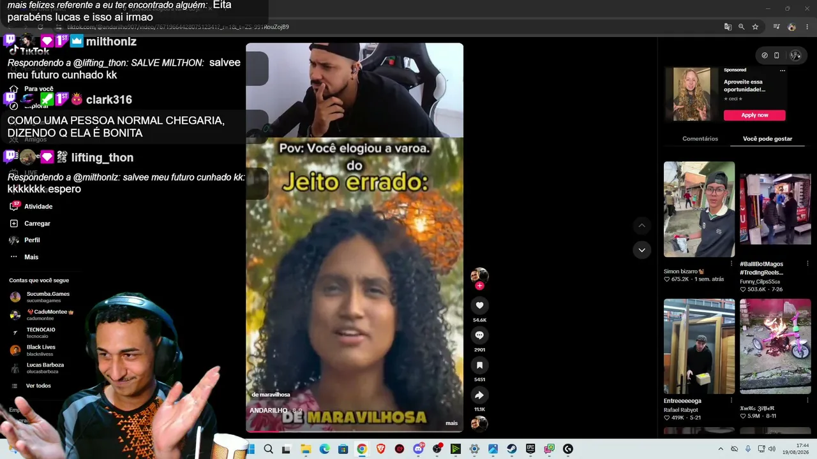Open Epic Games Launcher from taskbar
Image resolution: width=817 pixels, height=459 pixels.
pos(530,449)
